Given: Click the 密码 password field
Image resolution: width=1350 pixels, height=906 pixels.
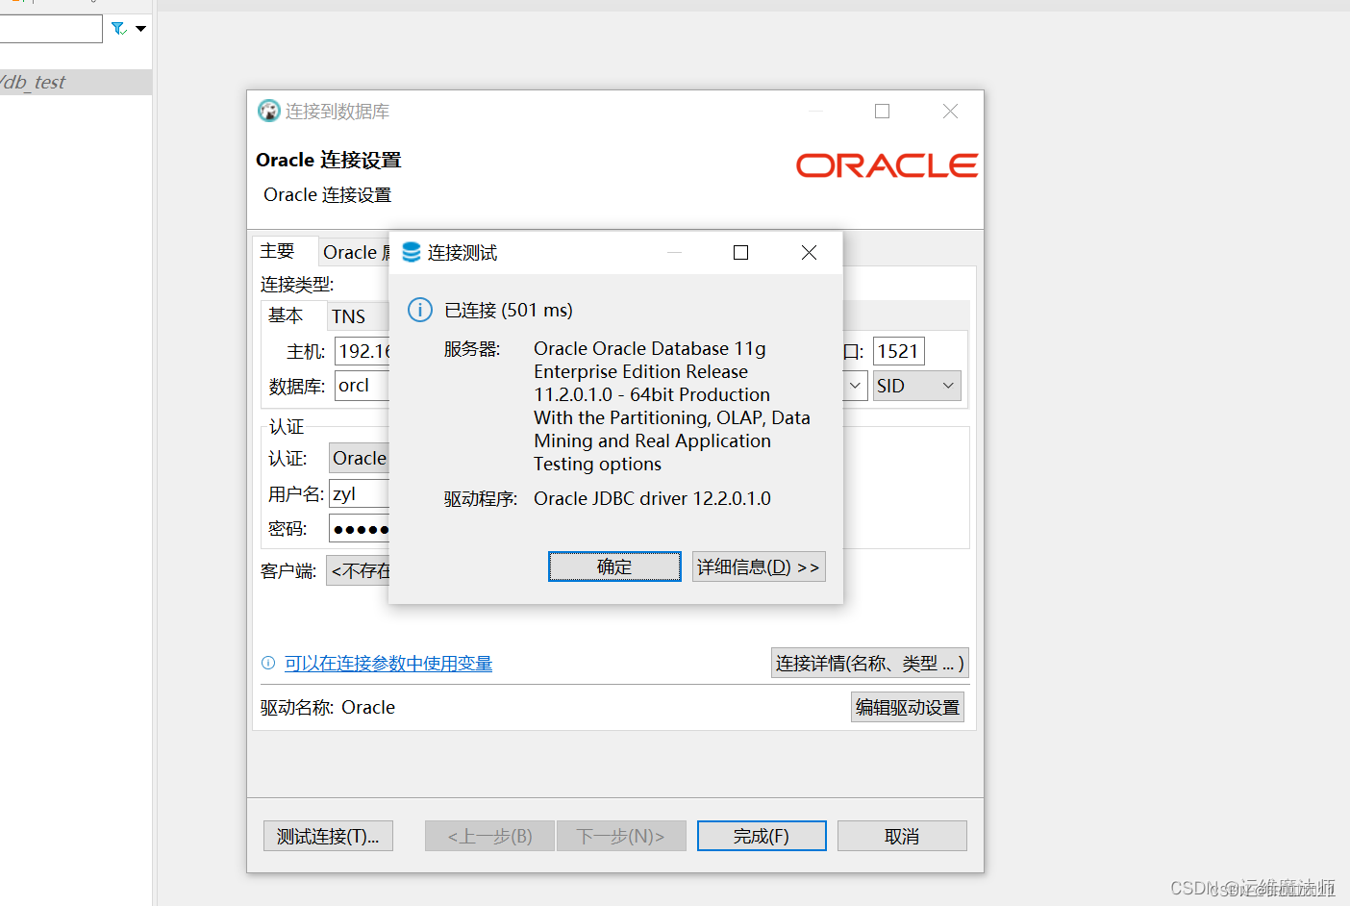Looking at the screenshot, I should point(360,528).
